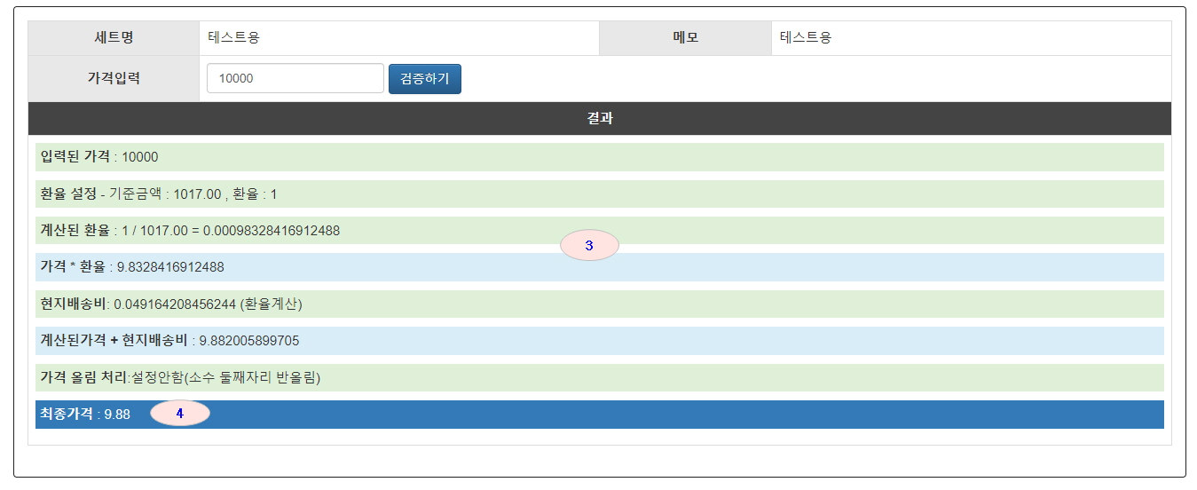Click the 가격 올림 처리 row
The height and width of the screenshot is (490, 1197).
[599, 377]
